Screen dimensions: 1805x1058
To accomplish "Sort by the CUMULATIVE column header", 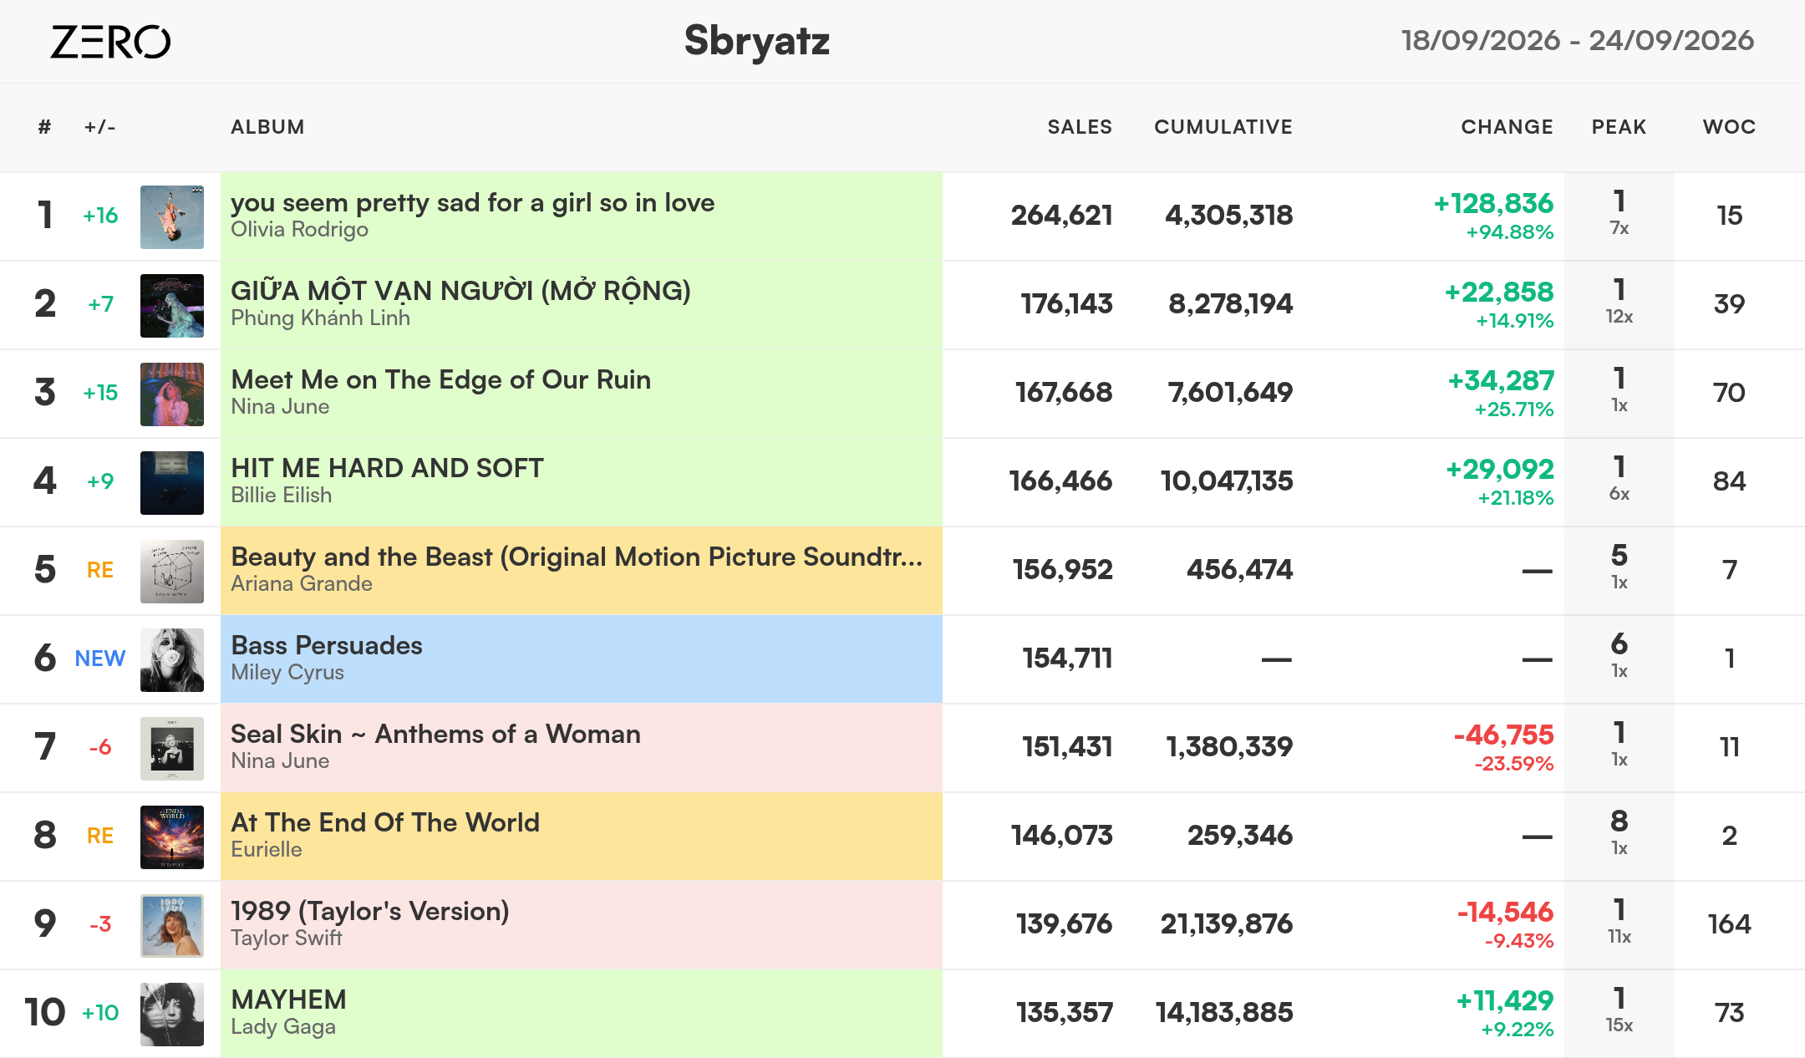I will pos(1223,127).
